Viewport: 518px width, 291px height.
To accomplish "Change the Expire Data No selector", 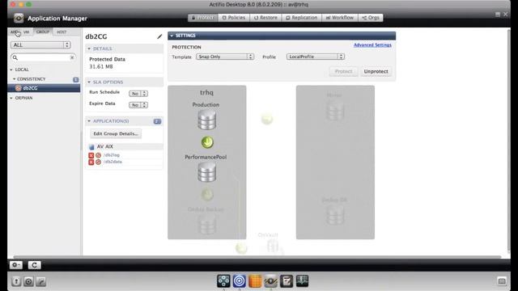I will click(x=138, y=105).
